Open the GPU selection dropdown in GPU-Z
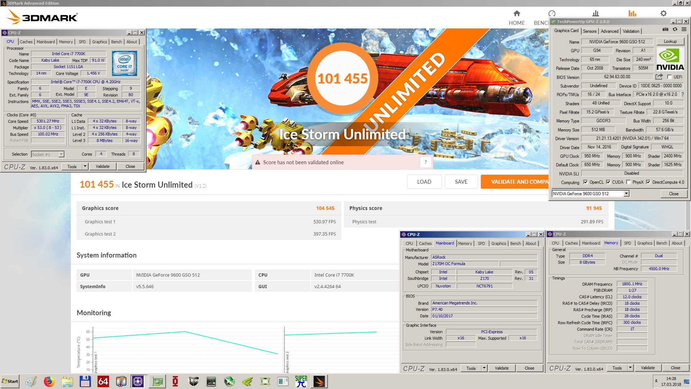The height and width of the screenshot is (389, 691). (x=626, y=194)
